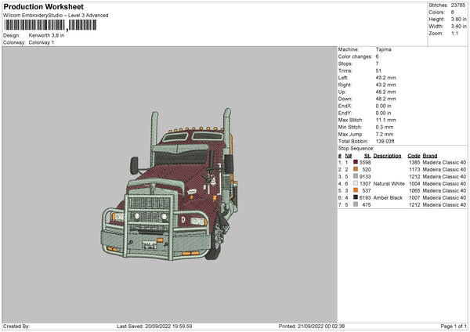Click the Code column header
This screenshot has width=470, height=332.
(414, 155)
